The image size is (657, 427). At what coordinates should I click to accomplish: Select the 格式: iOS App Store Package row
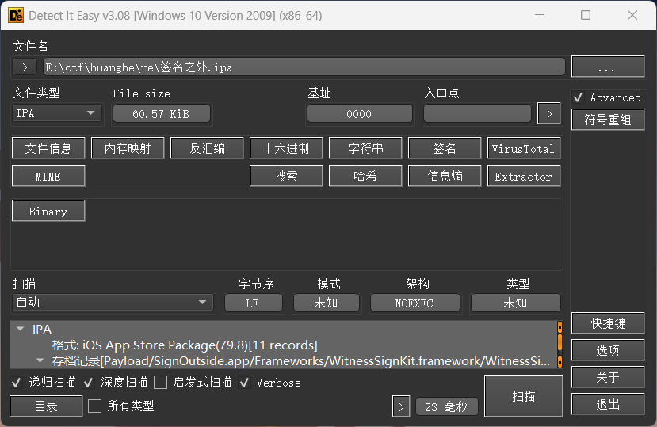(x=185, y=345)
